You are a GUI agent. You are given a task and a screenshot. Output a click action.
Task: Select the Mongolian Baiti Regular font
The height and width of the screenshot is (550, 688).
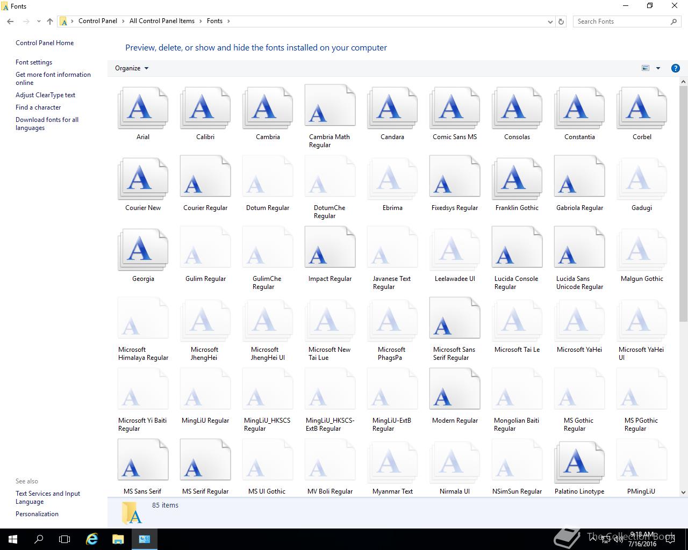pos(517,389)
